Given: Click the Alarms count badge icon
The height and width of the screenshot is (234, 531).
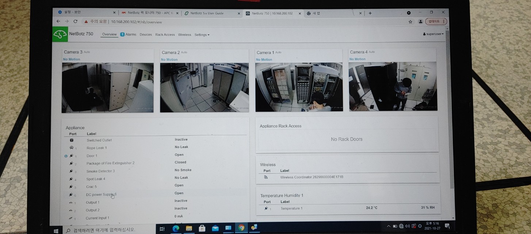Looking at the screenshot, I should point(122,34).
